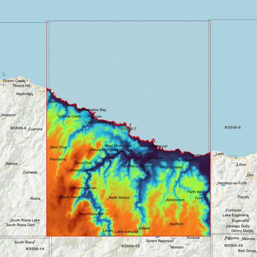Image resolution: width=257 pixels, height=257 pixels.
Task: Select the Hamilton-on-Forth label
Action: [x=232, y=183]
